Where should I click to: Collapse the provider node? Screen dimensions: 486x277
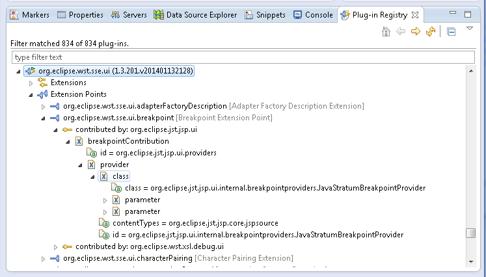[80, 165]
